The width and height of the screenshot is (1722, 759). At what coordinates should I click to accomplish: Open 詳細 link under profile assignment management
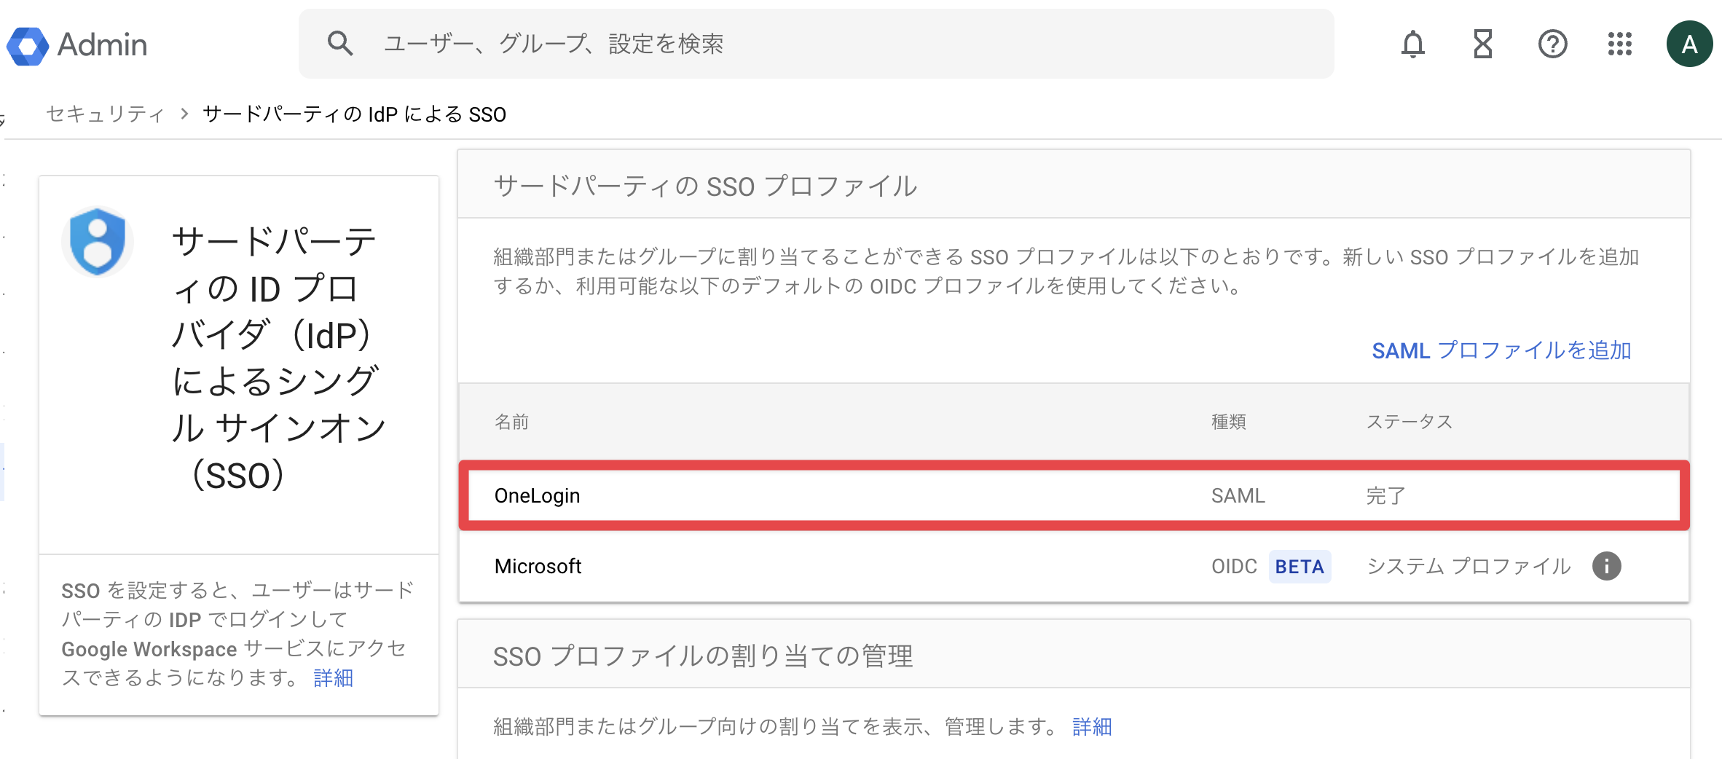(1092, 727)
